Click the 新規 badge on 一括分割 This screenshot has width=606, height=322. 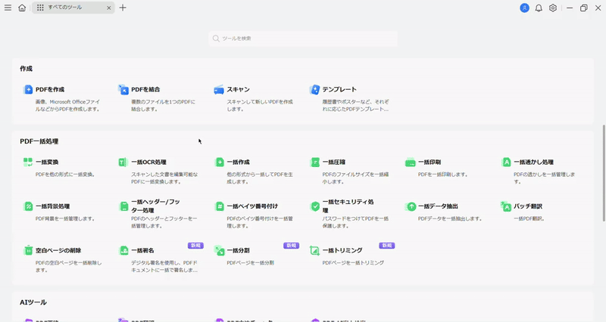(x=292, y=246)
